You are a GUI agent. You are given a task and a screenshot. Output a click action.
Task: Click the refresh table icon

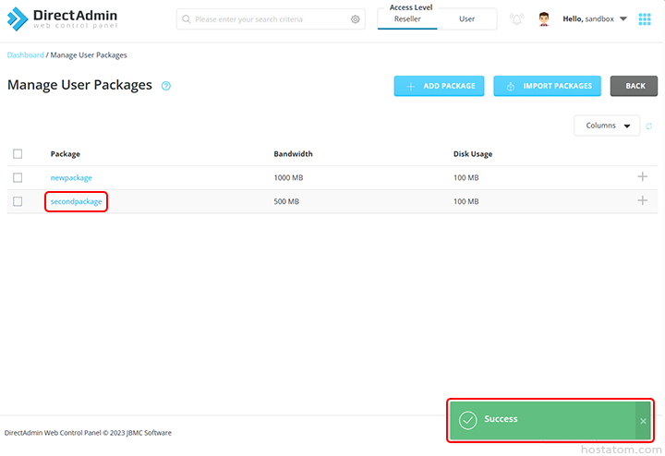(x=649, y=126)
